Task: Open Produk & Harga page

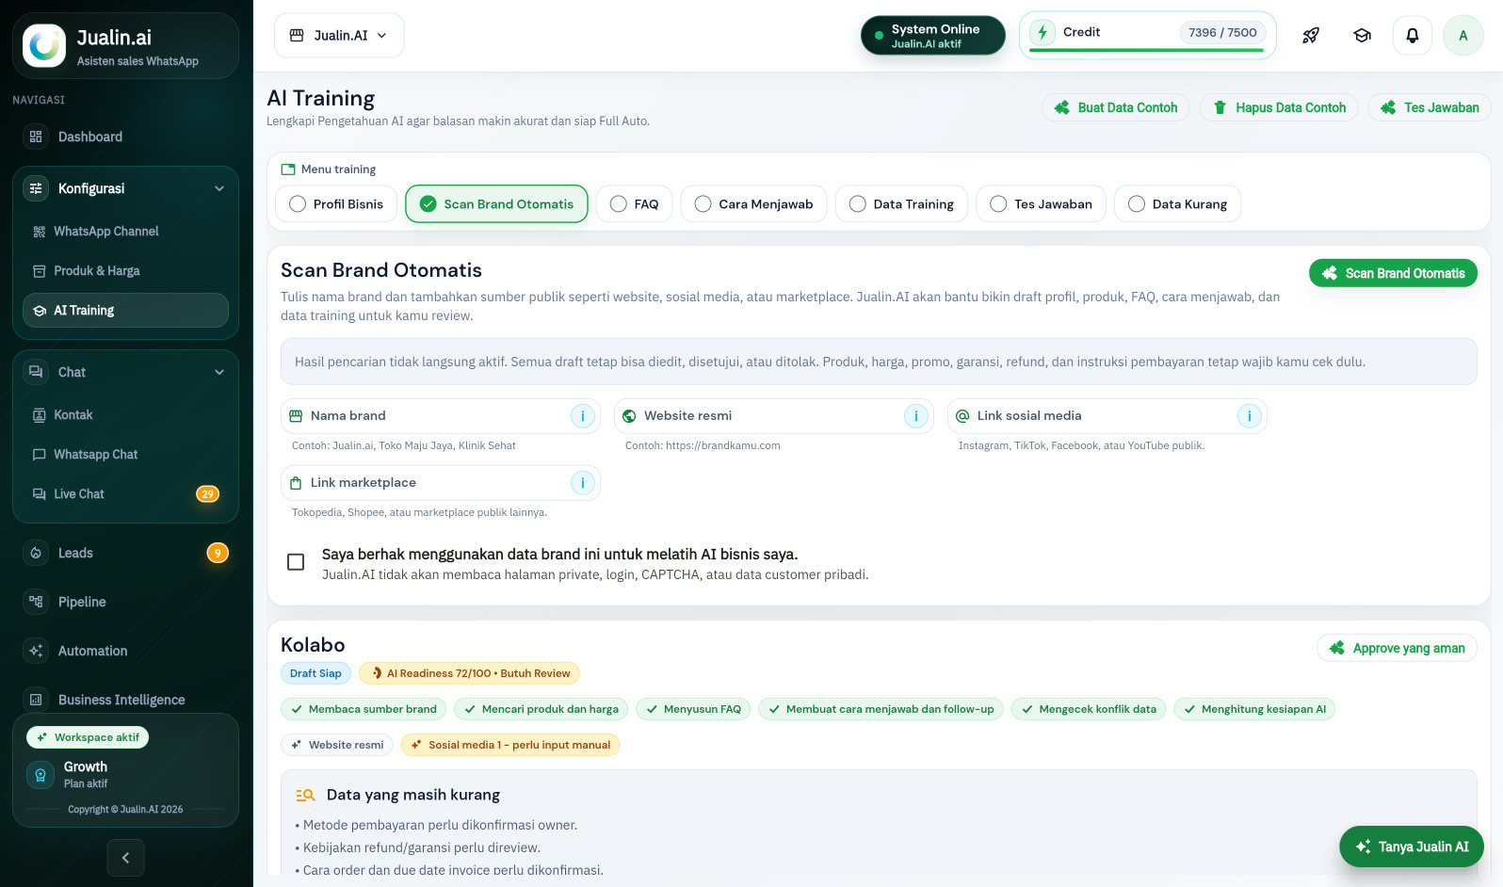Action: coord(125,271)
